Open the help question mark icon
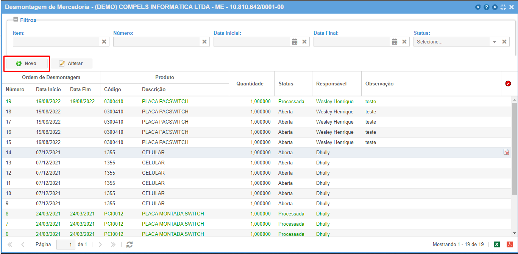 tap(487, 7)
